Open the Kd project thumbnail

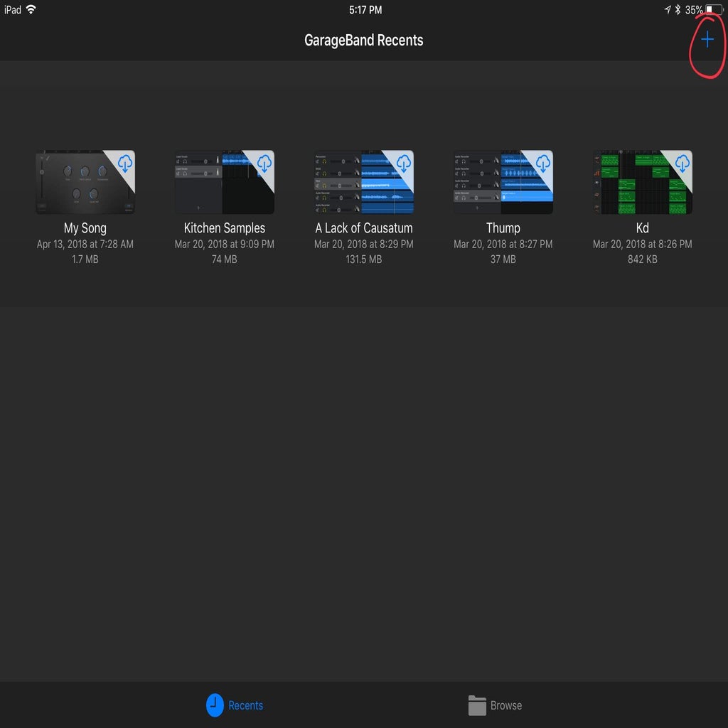point(643,182)
